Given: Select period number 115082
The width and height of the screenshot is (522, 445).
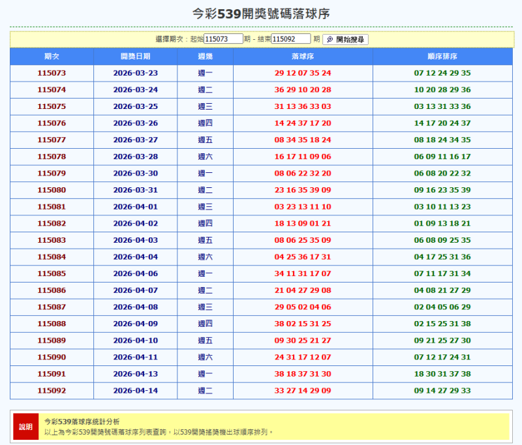Looking at the screenshot, I should point(52,223).
